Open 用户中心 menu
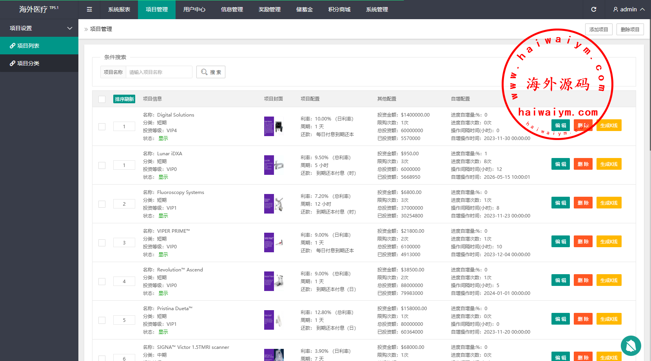Viewport: 651px width, 361px height. coord(194,9)
